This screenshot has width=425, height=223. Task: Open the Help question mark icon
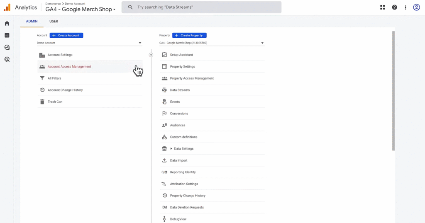click(x=394, y=7)
